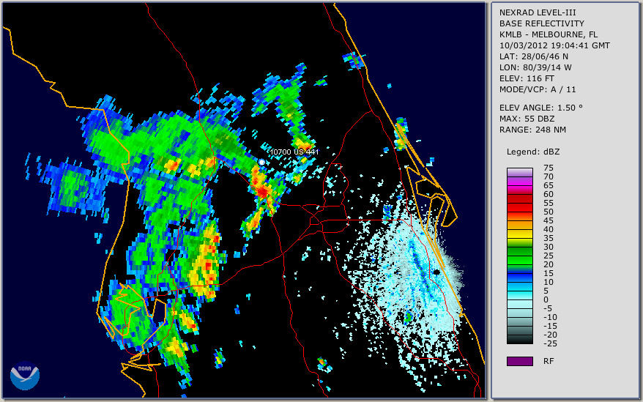Click the "LON: 80/39/14 W" line

click(x=535, y=67)
